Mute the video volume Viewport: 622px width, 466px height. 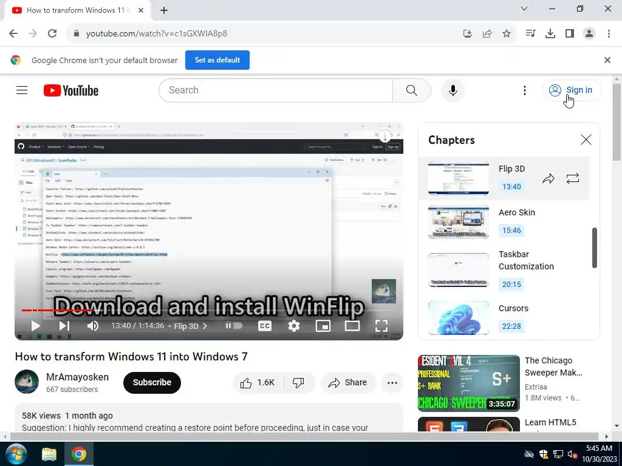[93, 326]
